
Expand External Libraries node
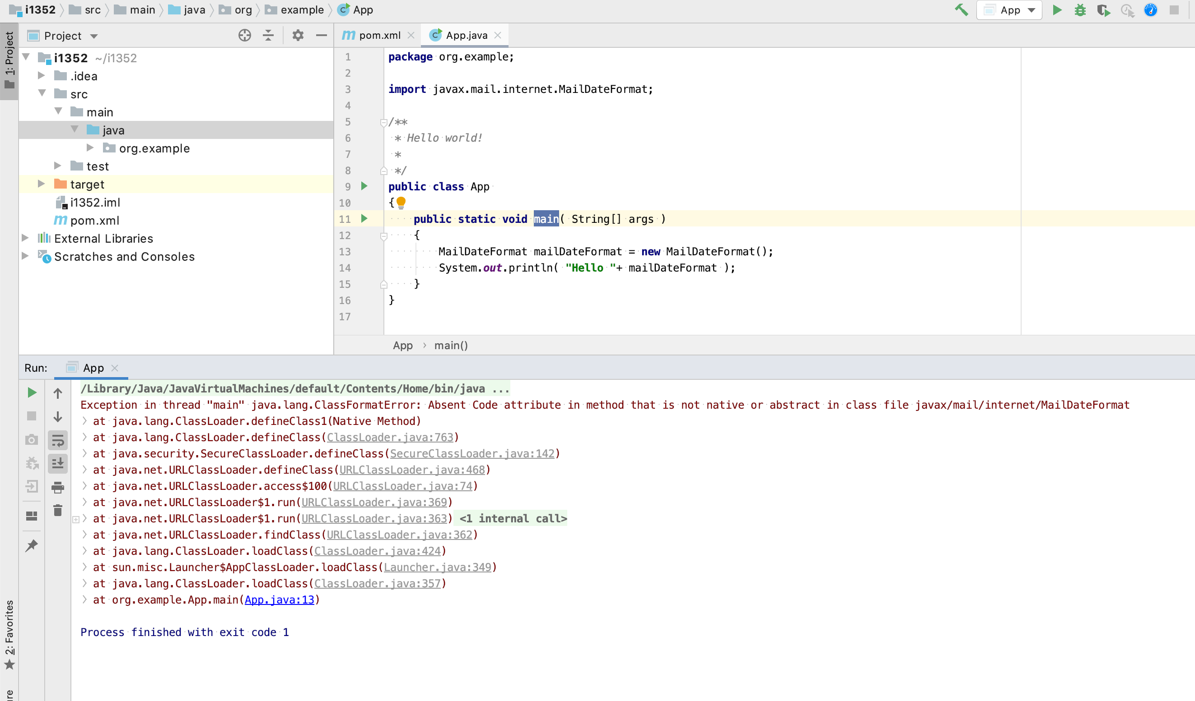tap(26, 238)
